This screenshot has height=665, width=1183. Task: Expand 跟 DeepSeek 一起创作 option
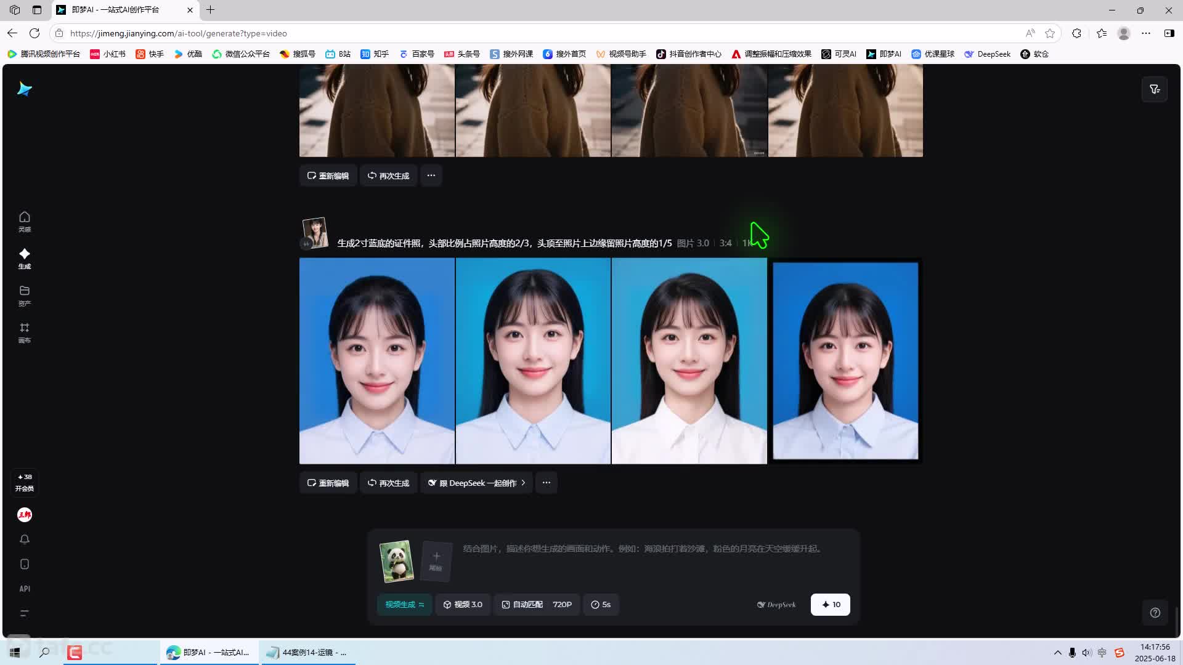click(476, 483)
